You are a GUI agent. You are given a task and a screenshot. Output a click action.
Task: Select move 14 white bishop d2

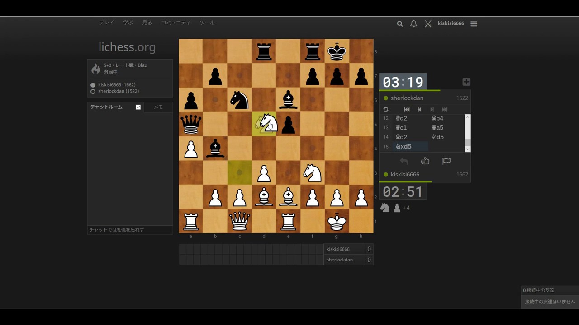410,137
